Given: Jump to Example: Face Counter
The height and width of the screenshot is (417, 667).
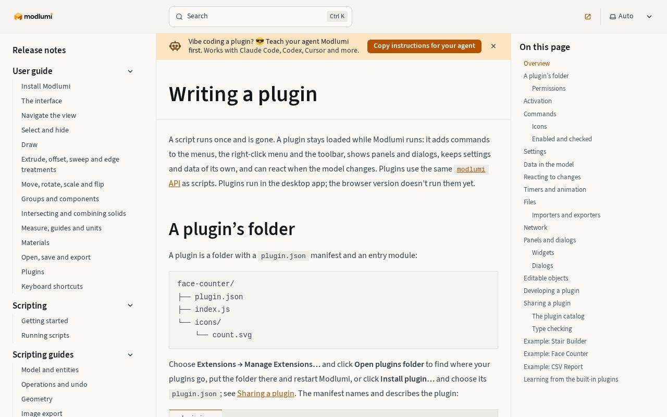Looking at the screenshot, I should click(x=556, y=354).
